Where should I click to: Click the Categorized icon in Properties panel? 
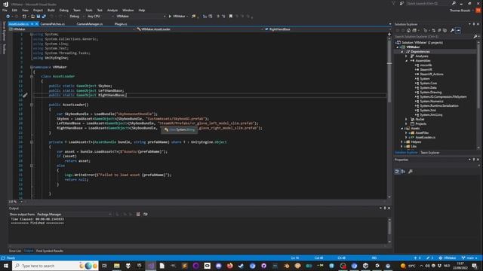click(397, 172)
